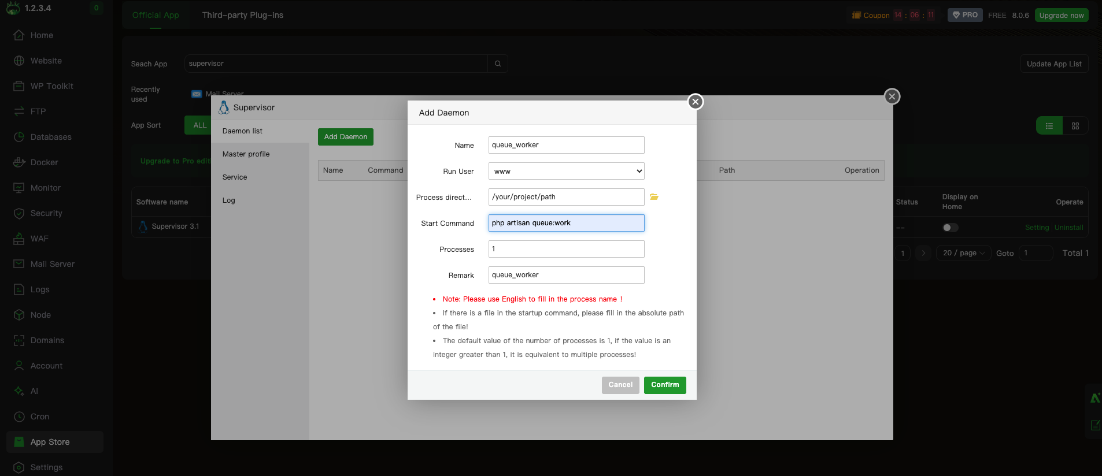Click the search magnifier icon

point(498,64)
